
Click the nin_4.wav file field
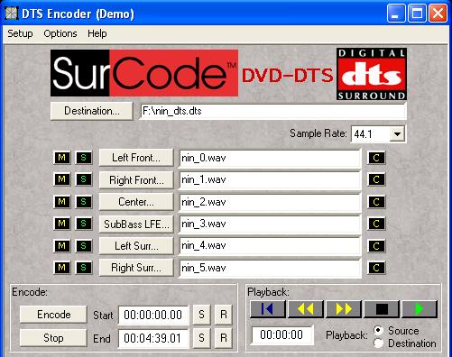(270, 246)
